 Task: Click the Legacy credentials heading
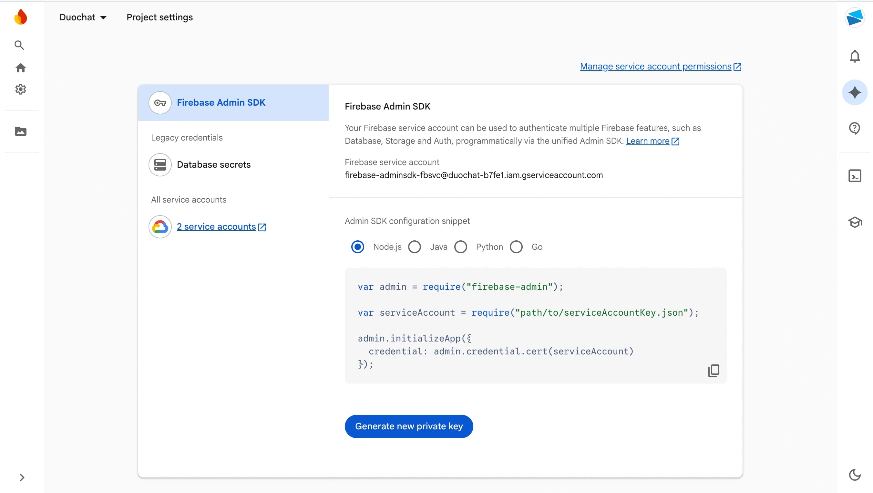(x=187, y=138)
